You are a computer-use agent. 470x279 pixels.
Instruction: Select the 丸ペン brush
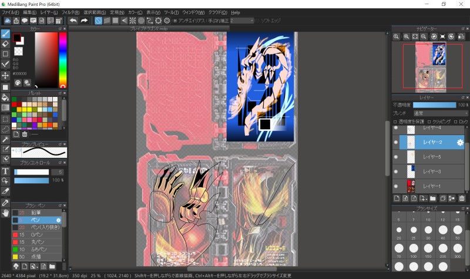pyautogui.click(x=36, y=242)
